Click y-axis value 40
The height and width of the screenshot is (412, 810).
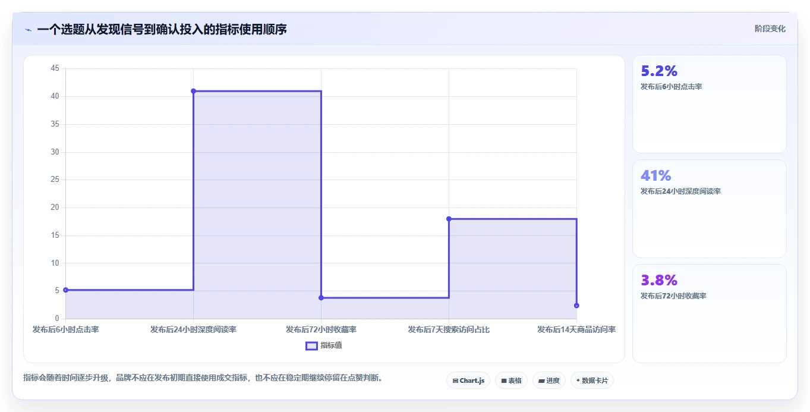click(55, 96)
